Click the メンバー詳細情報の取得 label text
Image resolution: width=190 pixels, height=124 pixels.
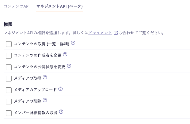(x=36, y=113)
